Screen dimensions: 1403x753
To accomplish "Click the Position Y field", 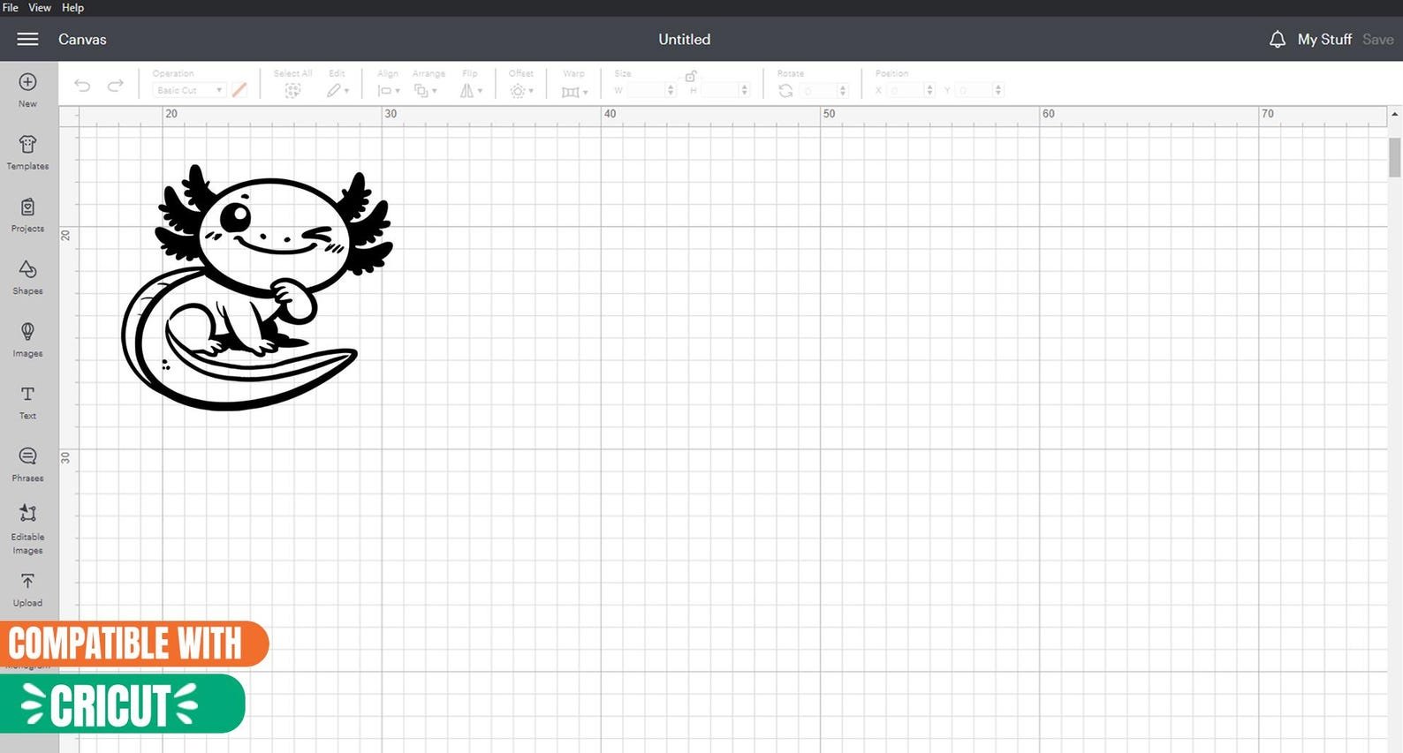I will click(x=975, y=90).
